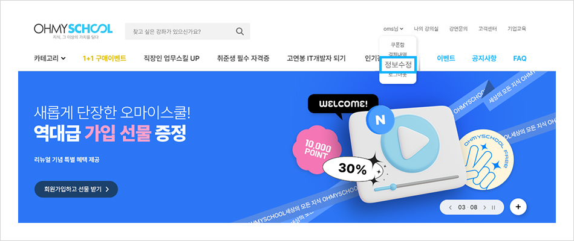Expand the oms님 user dropdown
This screenshot has width=574, height=241.
(393, 28)
